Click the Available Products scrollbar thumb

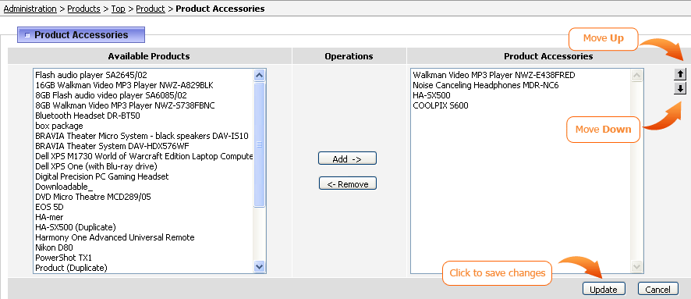click(260, 144)
